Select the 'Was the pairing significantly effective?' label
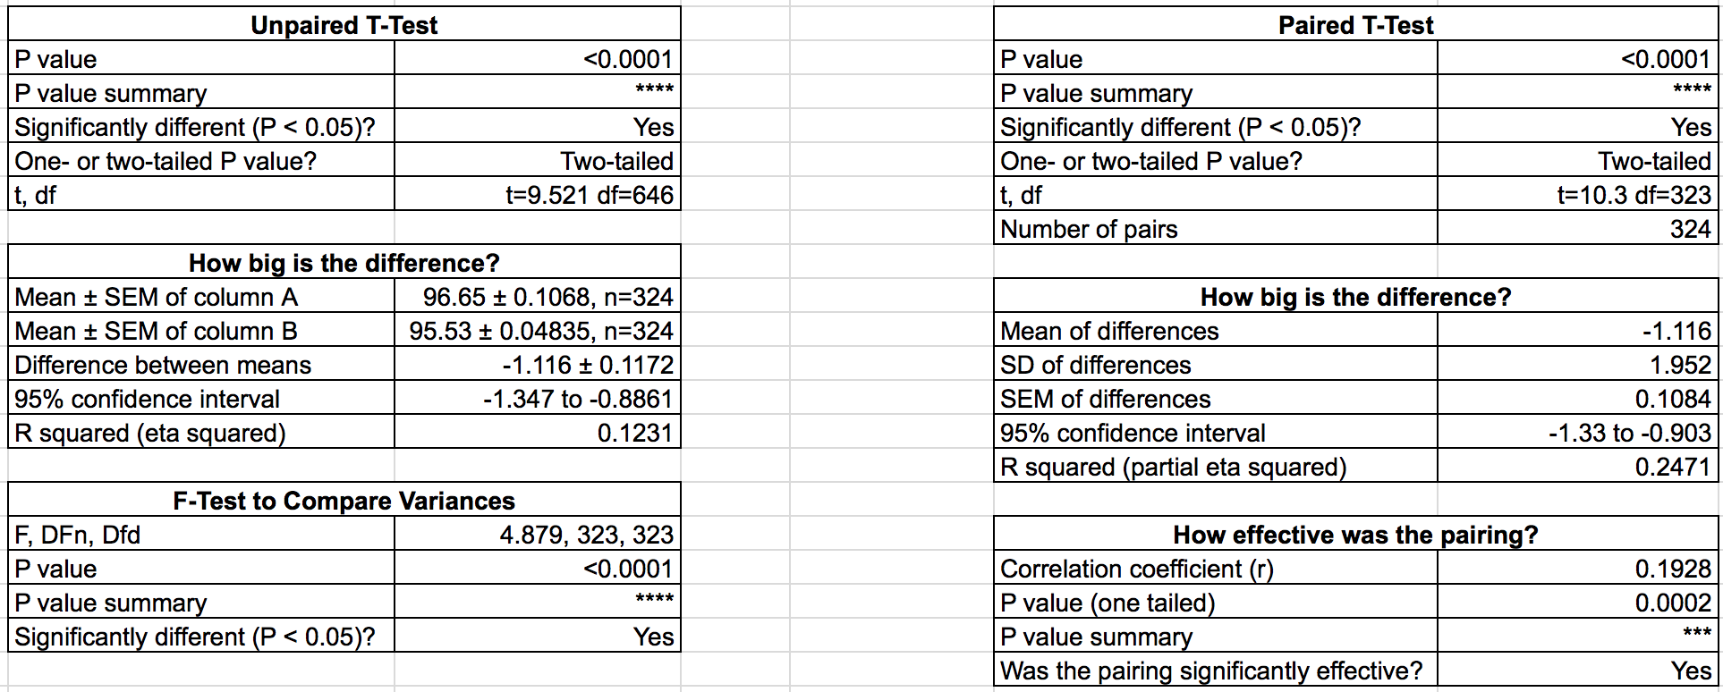 point(1211,671)
